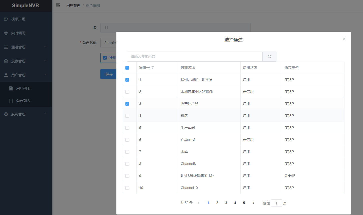Image resolution: width=363 pixels, height=215 pixels.
Task: Sort by 通道号 column arrows
Action: [153, 68]
